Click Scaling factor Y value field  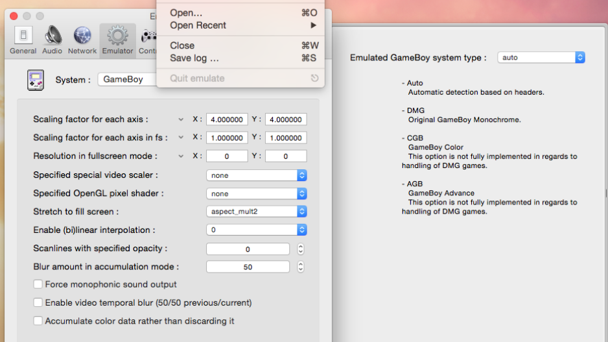pyautogui.click(x=286, y=119)
